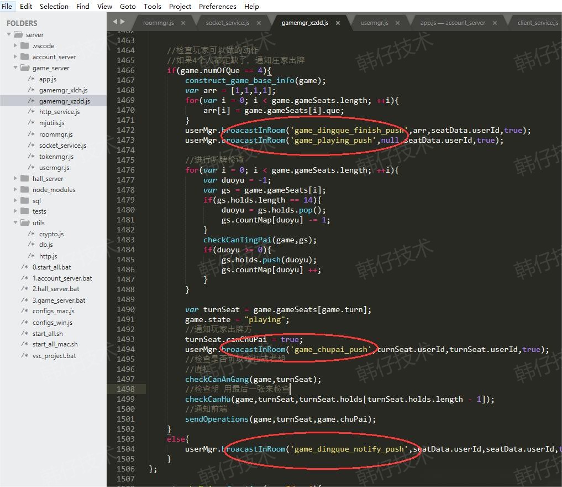Open http.js in utils folder
The image size is (562, 487).
[x=48, y=256]
